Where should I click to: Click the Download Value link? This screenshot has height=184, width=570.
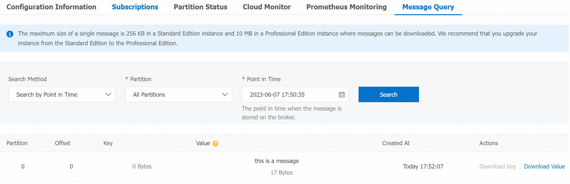pos(544,167)
